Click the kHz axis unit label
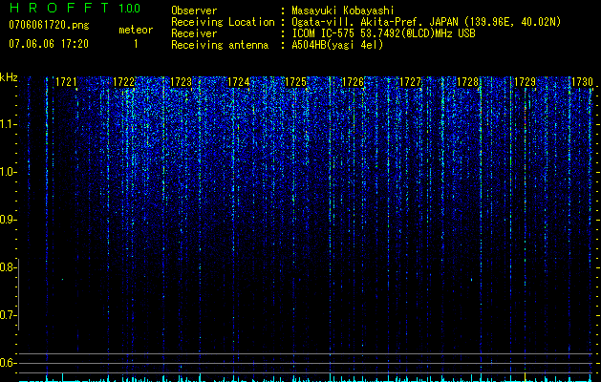The width and height of the screenshot is (601, 382). coord(9,77)
